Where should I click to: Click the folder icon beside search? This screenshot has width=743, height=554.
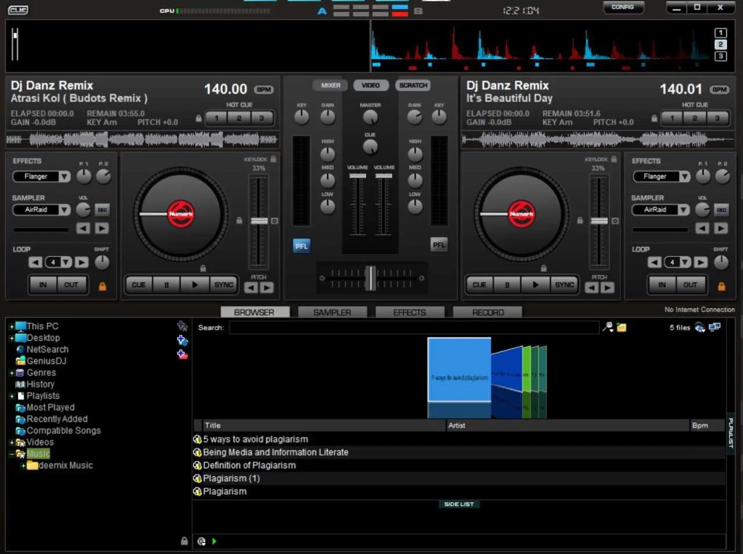[x=622, y=328]
